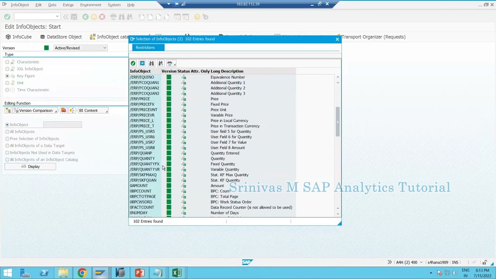Viewport: 496px width, 279px height.
Task: Click the blue Cancel icon in popup toolbar
Action: tap(142, 63)
